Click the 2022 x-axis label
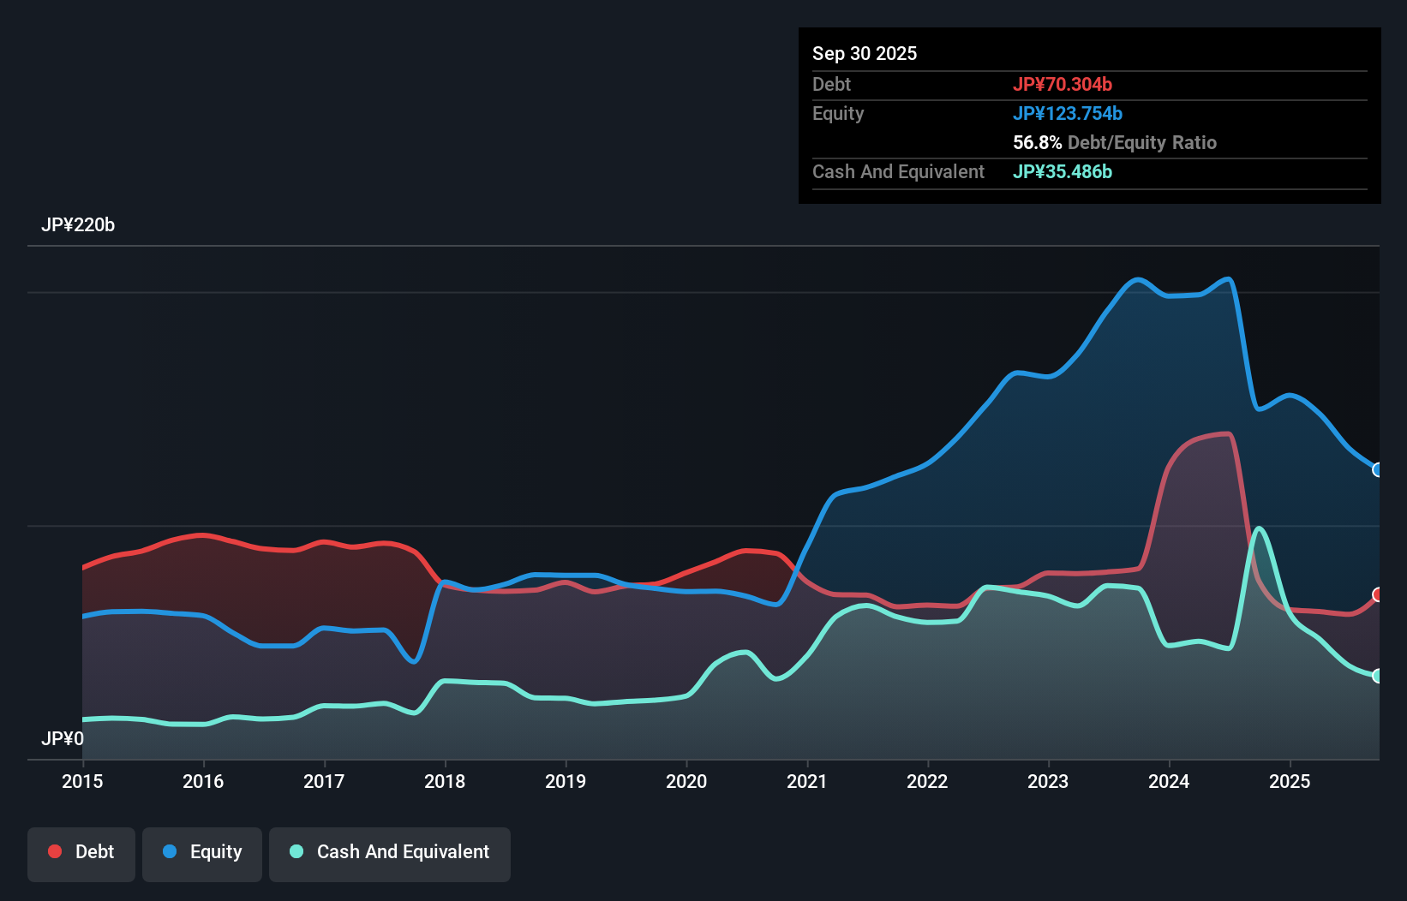This screenshot has height=901, width=1407. click(927, 781)
